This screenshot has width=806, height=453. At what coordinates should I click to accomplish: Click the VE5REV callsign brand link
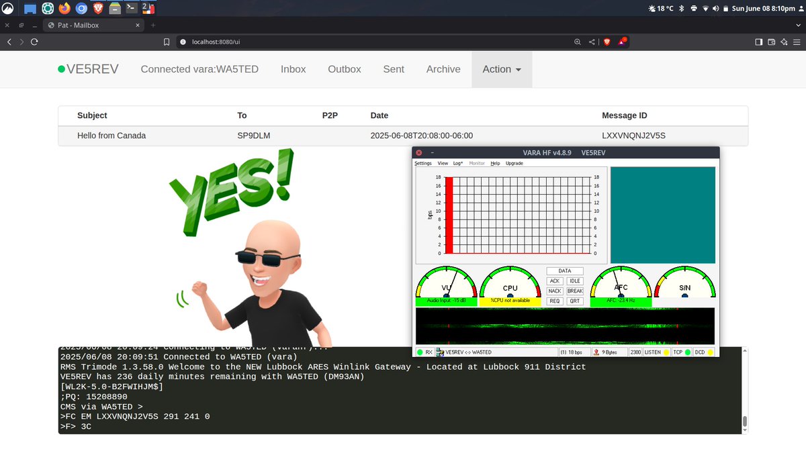click(89, 69)
